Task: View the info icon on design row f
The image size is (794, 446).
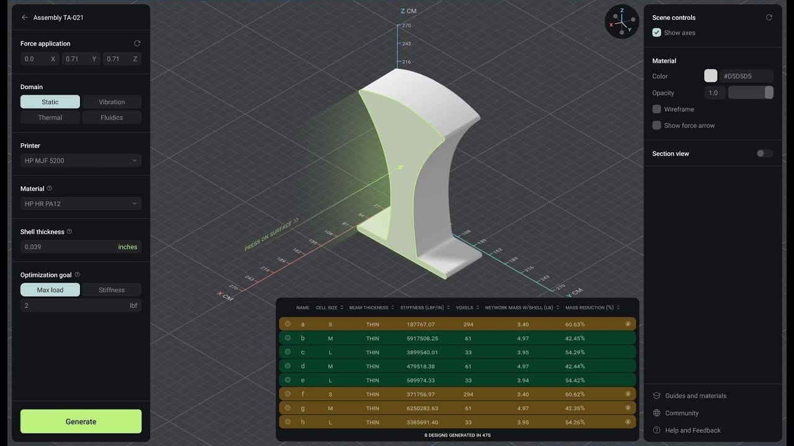Action: (628, 394)
